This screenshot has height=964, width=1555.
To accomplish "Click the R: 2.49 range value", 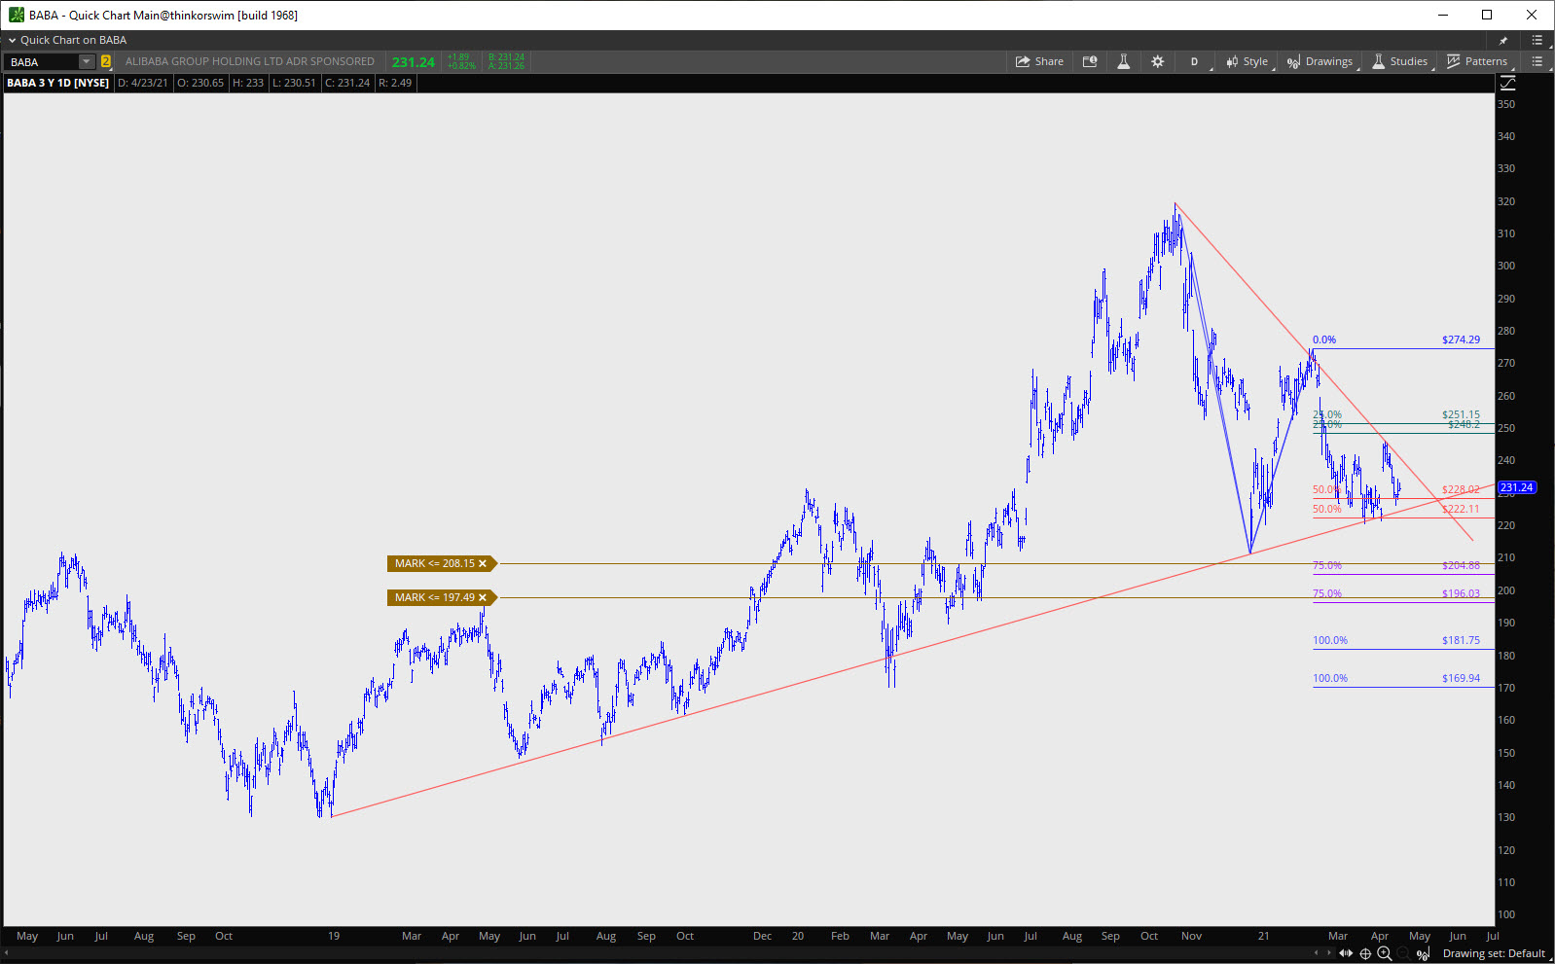I will [395, 83].
